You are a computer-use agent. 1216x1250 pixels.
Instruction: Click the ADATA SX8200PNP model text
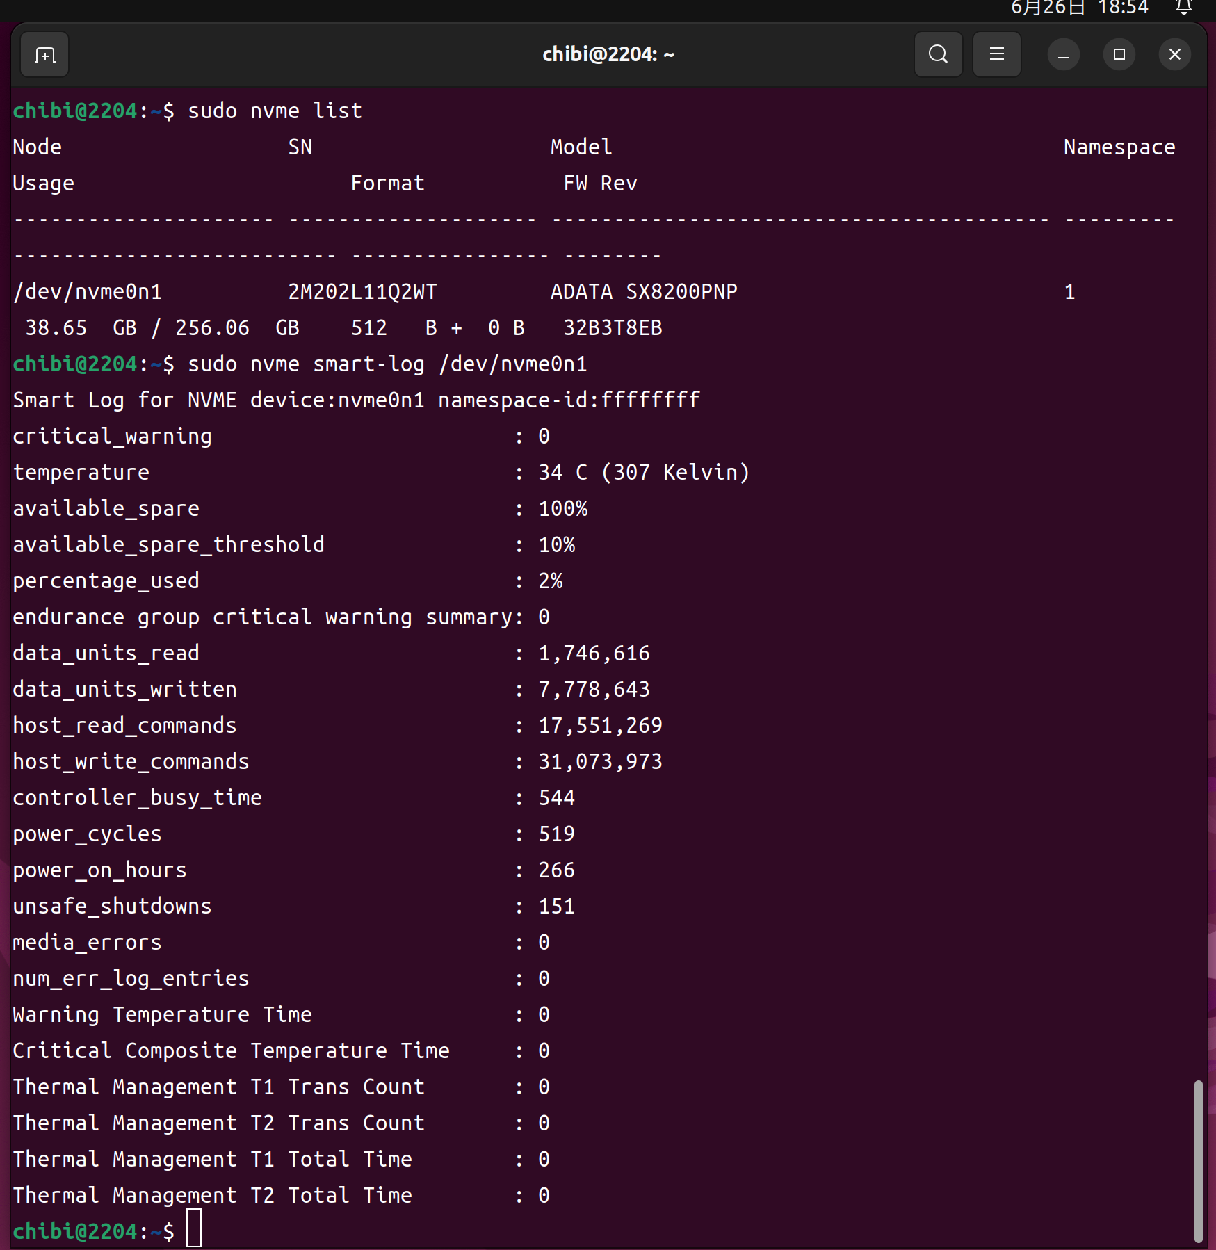point(644,292)
